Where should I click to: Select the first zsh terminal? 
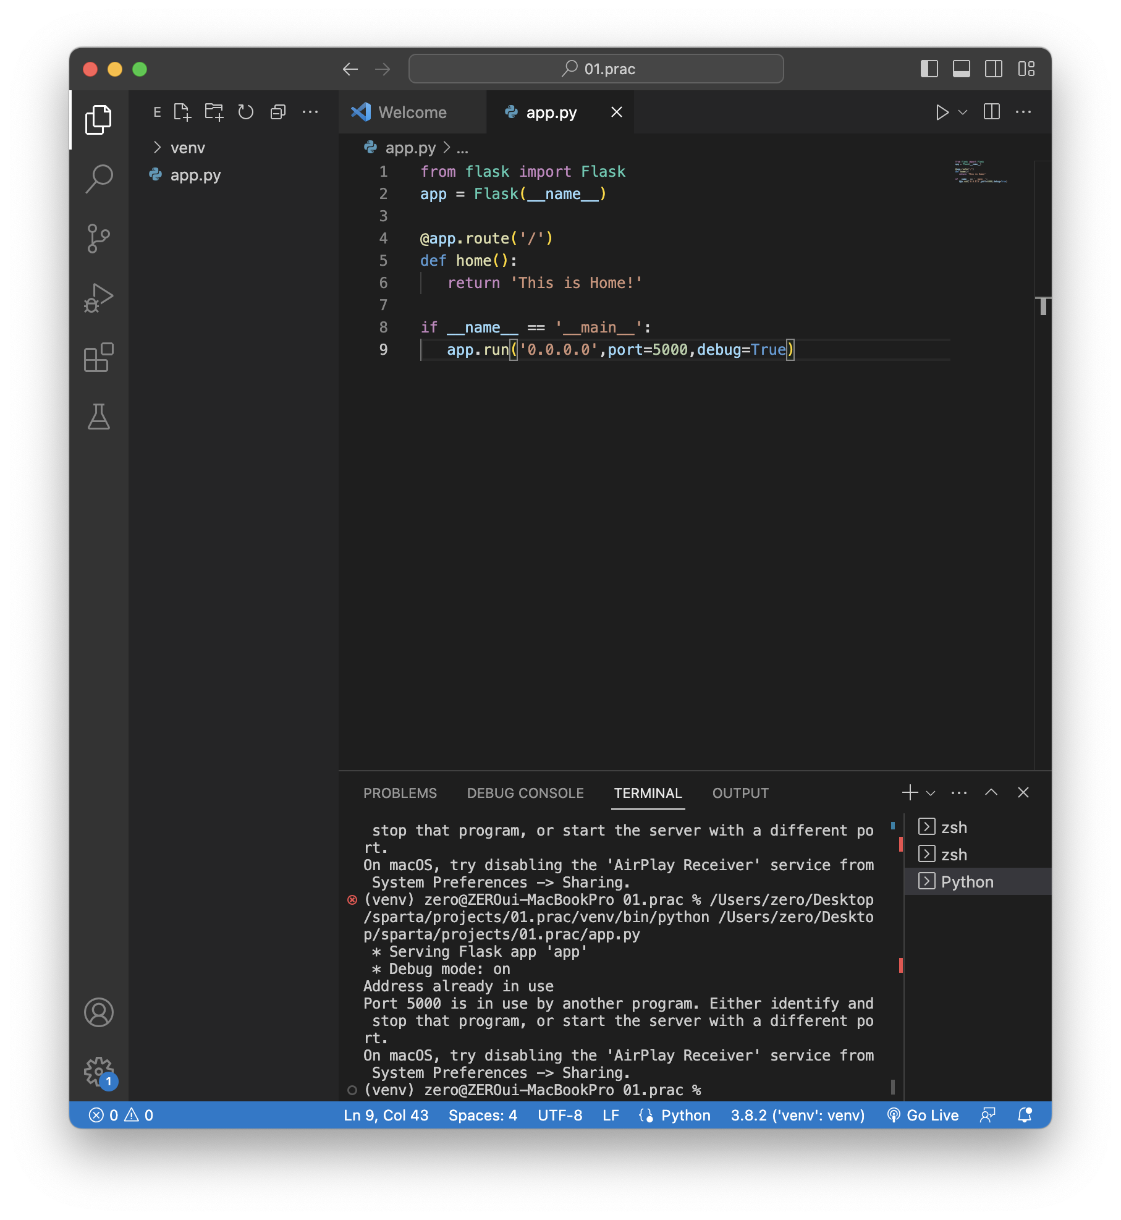click(978, 827)
